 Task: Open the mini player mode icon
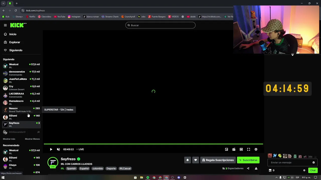226,149
